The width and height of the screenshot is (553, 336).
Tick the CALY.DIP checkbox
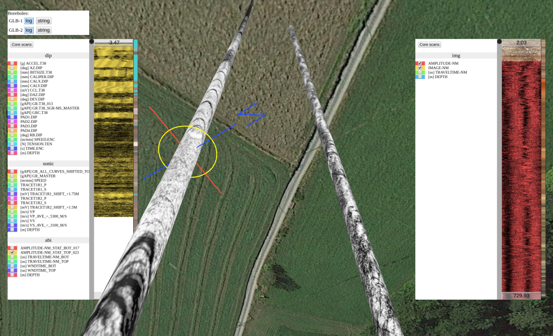[x=13, y=86]
